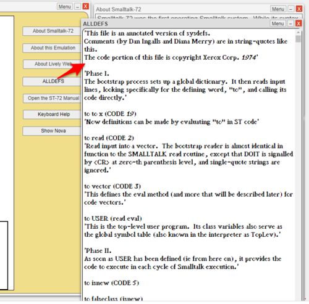This screenshot has height=304, width=309.
Task: Close the left yellow panel window
Action: click(86, 6)
